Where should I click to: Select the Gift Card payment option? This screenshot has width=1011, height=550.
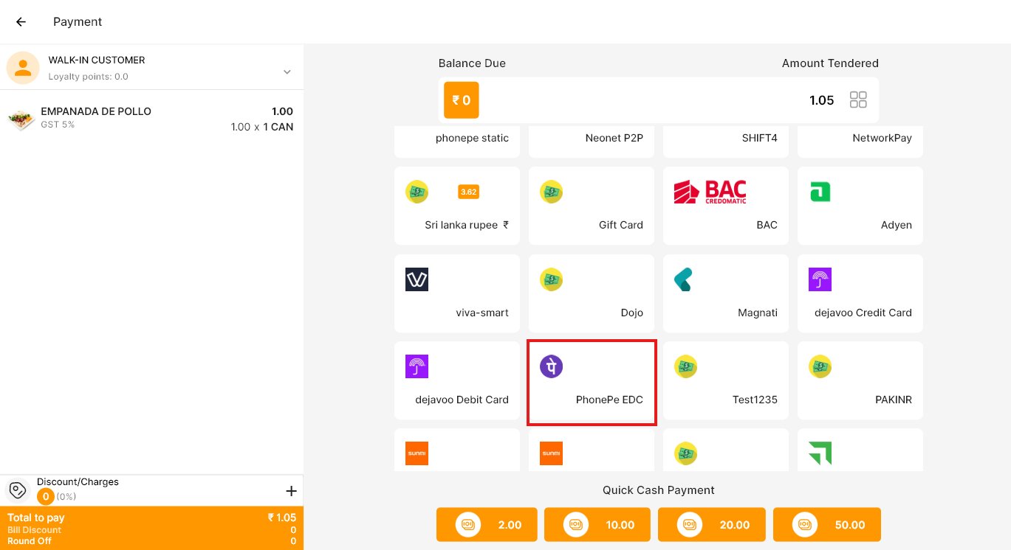pos(592,206)
